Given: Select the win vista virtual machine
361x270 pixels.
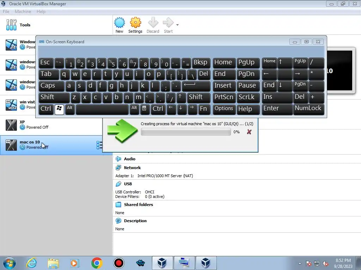Looking at the screenshot, I should click(x=18, y=105).
